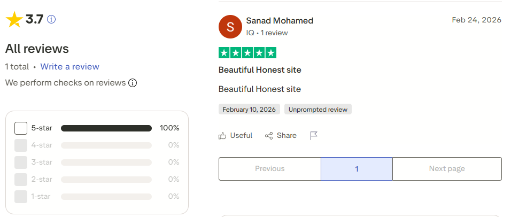Toggle the 3-star filter checkbox

click(21, 162)
